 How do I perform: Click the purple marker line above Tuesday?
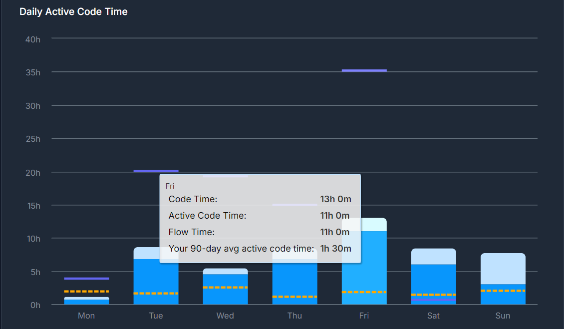point(156,171)
